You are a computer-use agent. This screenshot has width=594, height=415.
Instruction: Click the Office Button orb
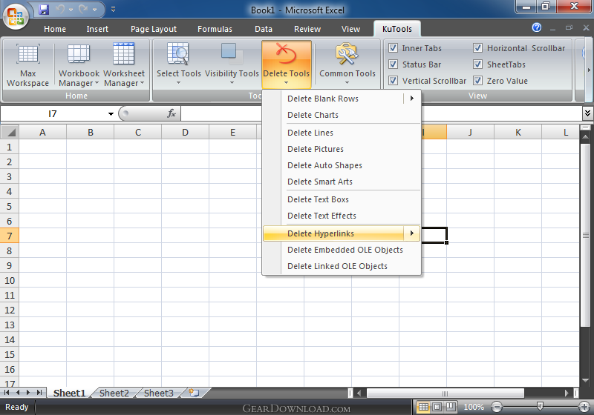click(x=16, y=16)
